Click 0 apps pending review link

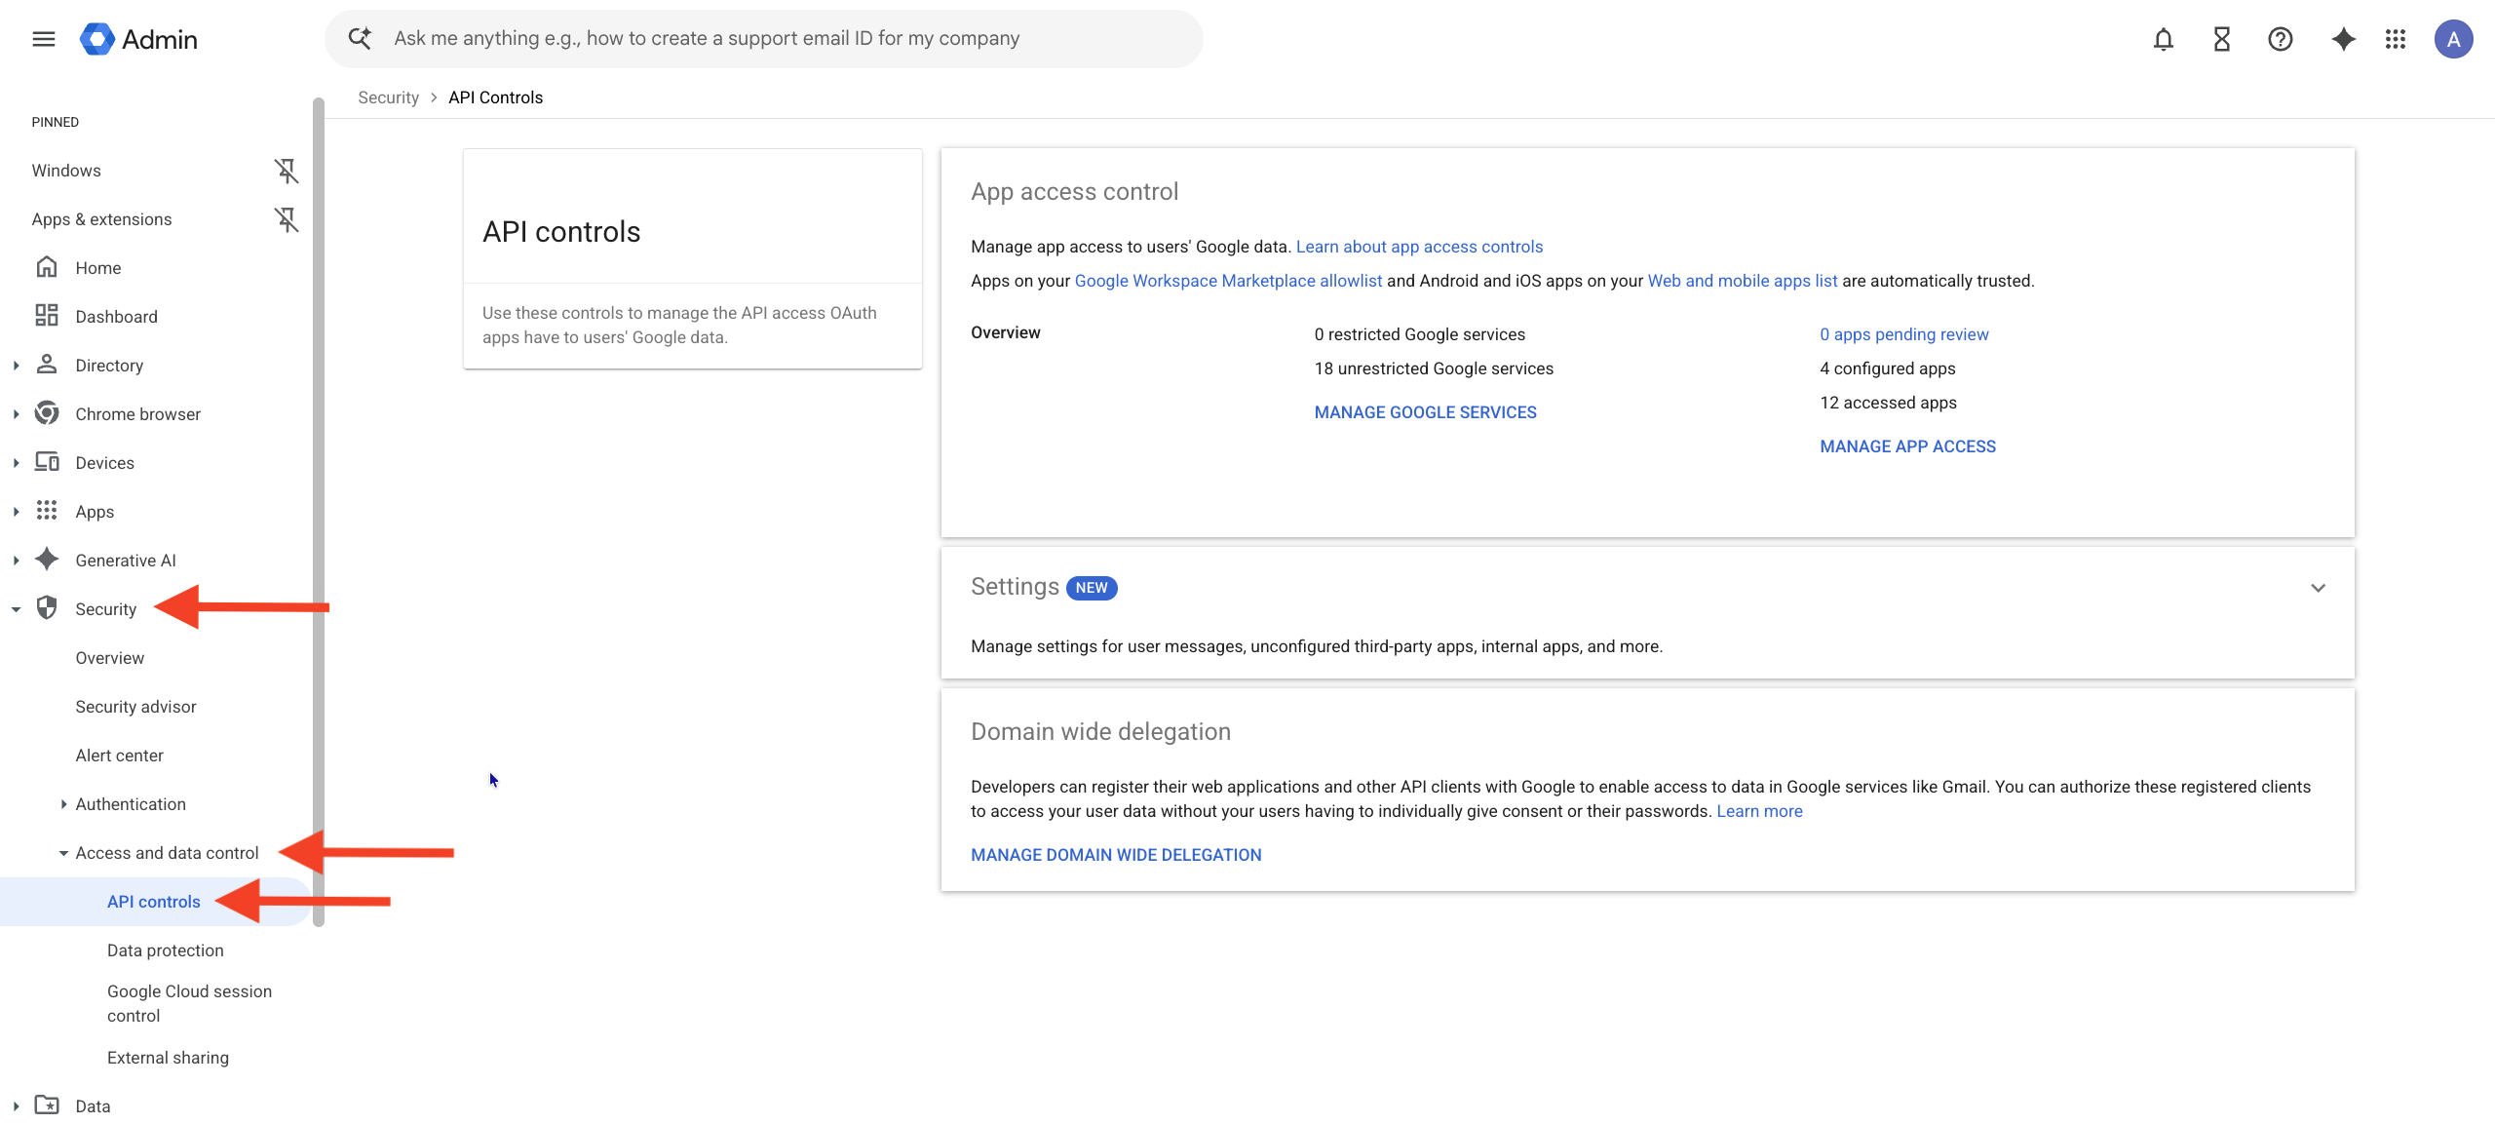1903,334
